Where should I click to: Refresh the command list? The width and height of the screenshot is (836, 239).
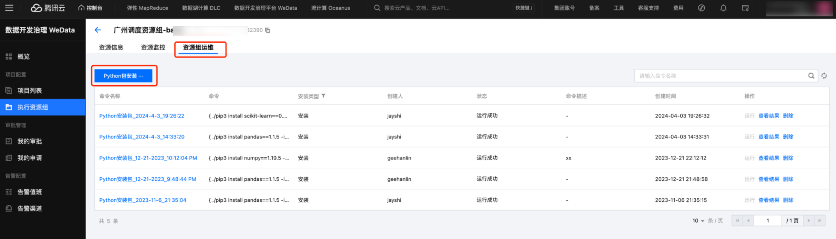tap(824, 76)
